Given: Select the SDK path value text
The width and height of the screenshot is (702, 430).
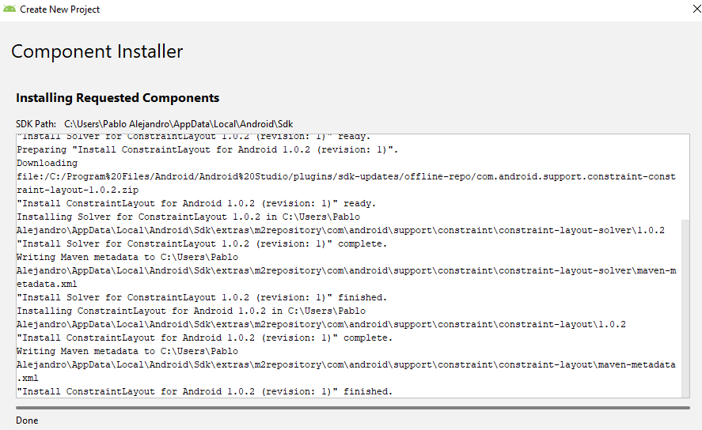Looking at the screenshot, I should pyautogui.click(x=179, y=124).
